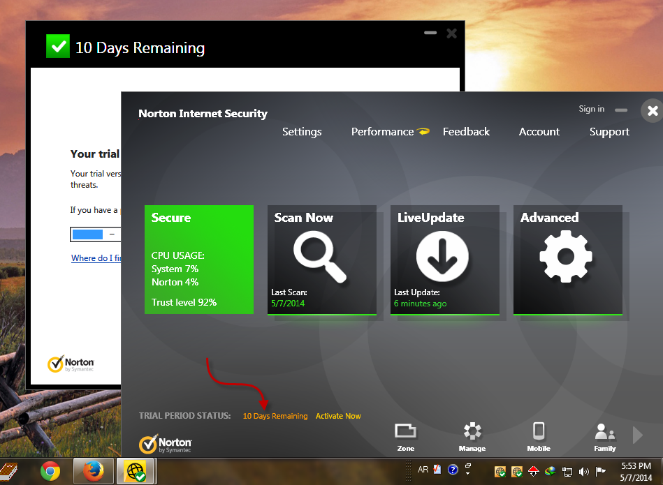663x485 pixels.
Task: Click the 'Trust level 92%' text
Action: (x=184, y=302)
